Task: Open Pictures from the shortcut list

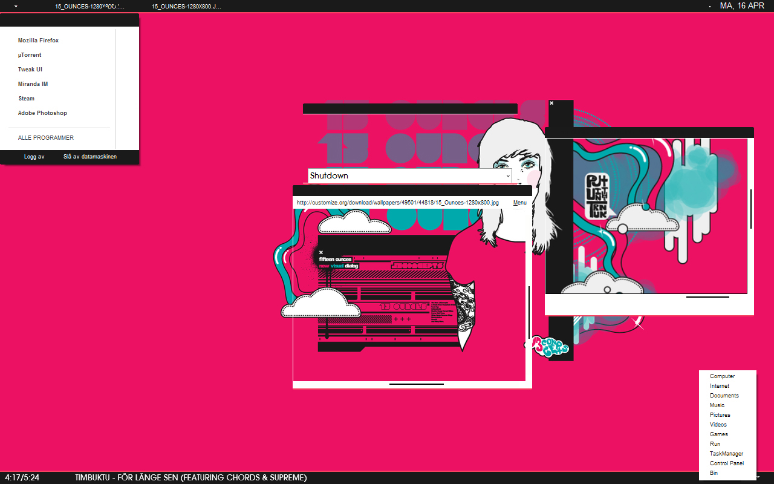Action: click(720, 415)
